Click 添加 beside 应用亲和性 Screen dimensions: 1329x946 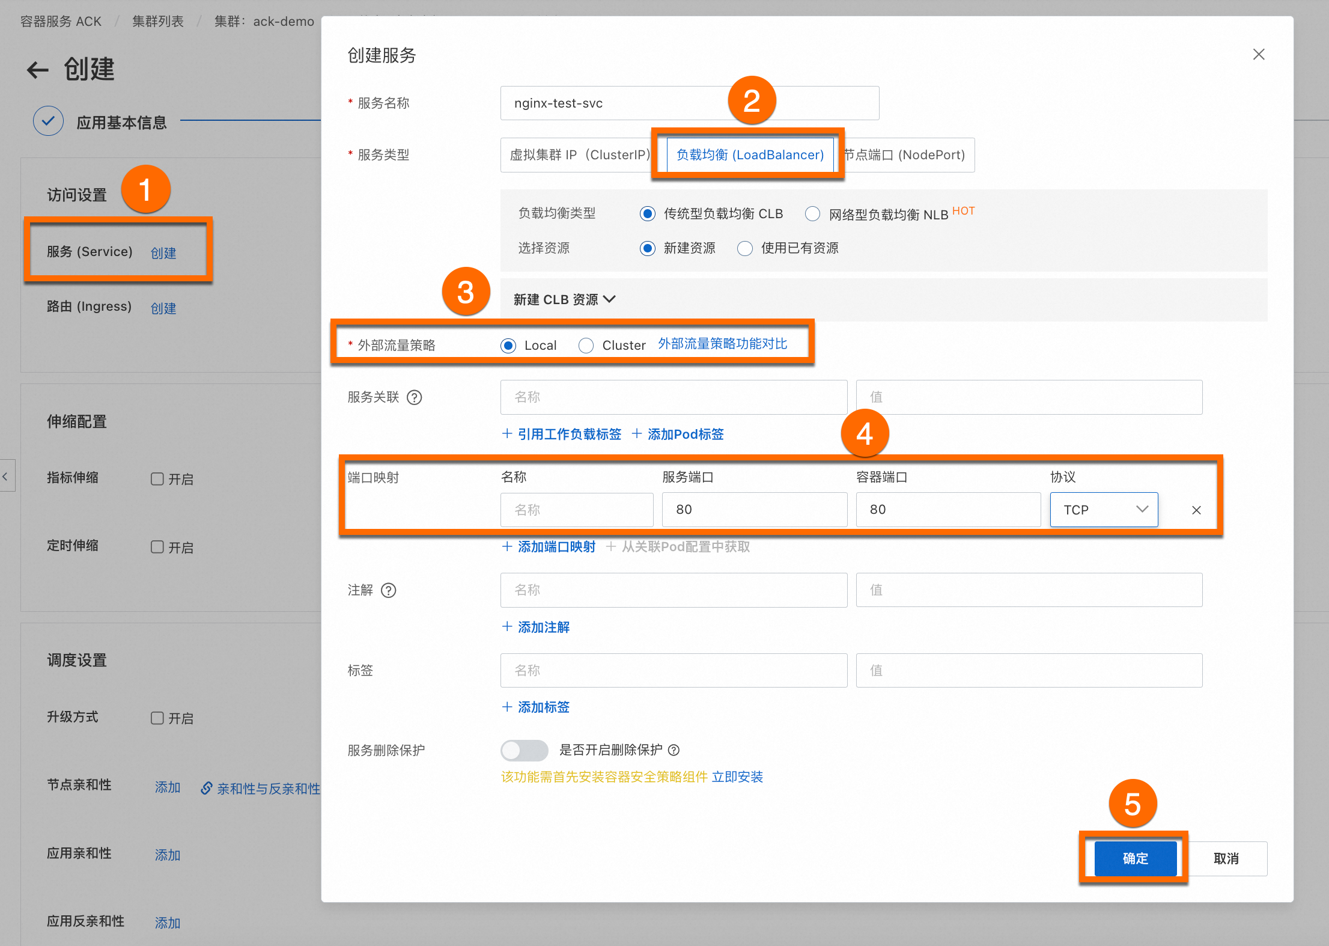168,855
